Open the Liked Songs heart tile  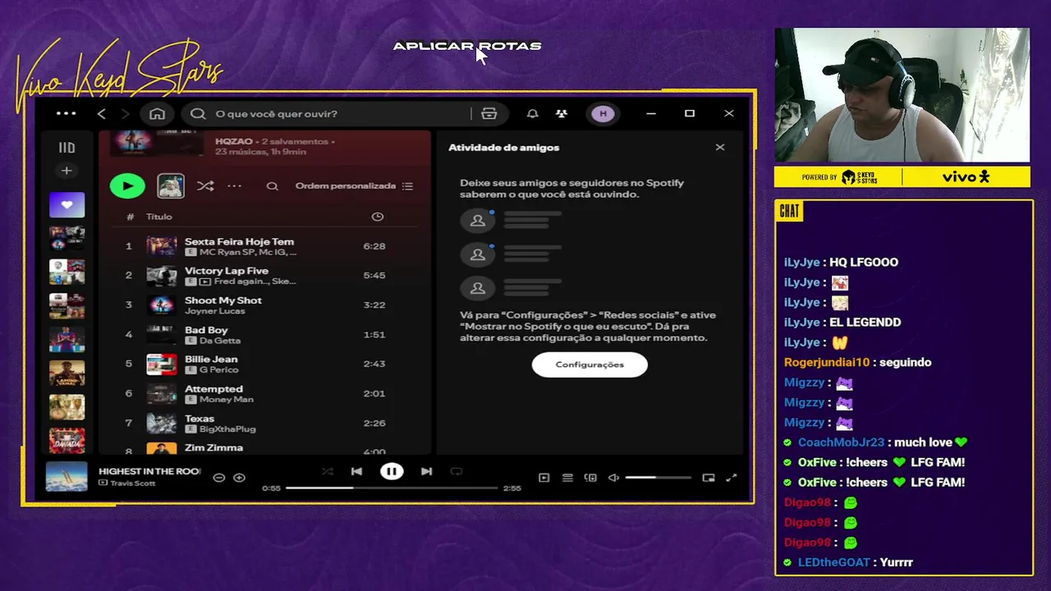click(x=67, y=204)
